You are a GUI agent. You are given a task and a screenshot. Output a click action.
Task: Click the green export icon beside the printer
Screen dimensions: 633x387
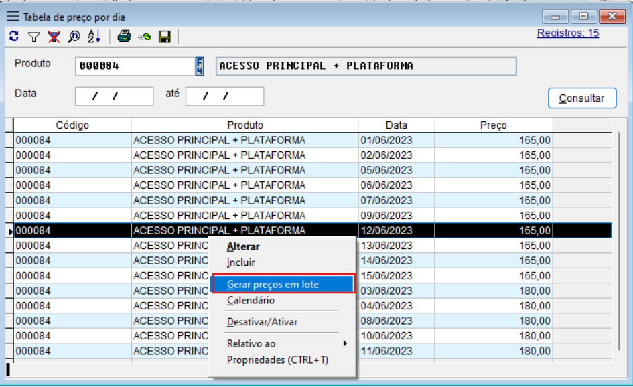pyautogui.click(x=144, y=37)
